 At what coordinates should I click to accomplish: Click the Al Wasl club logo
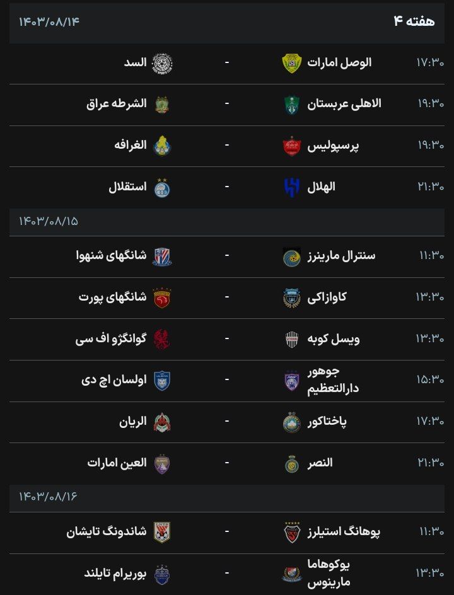pyautogui.click(x=291, y=63)
